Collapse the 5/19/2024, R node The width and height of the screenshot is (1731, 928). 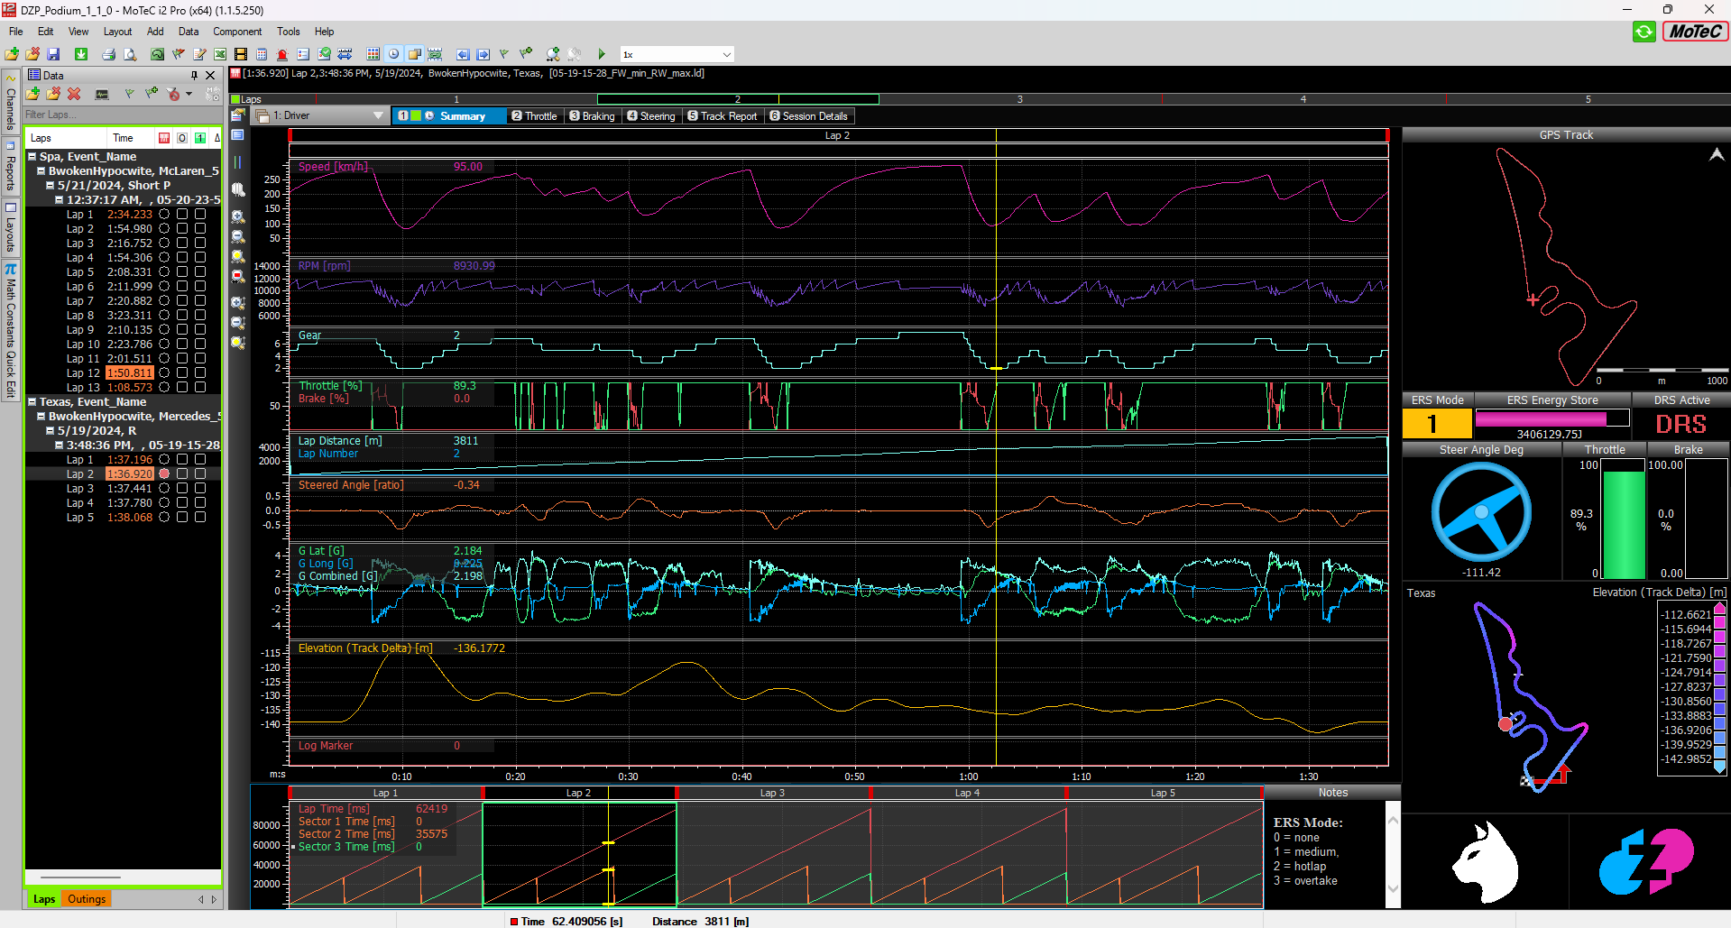50,431
